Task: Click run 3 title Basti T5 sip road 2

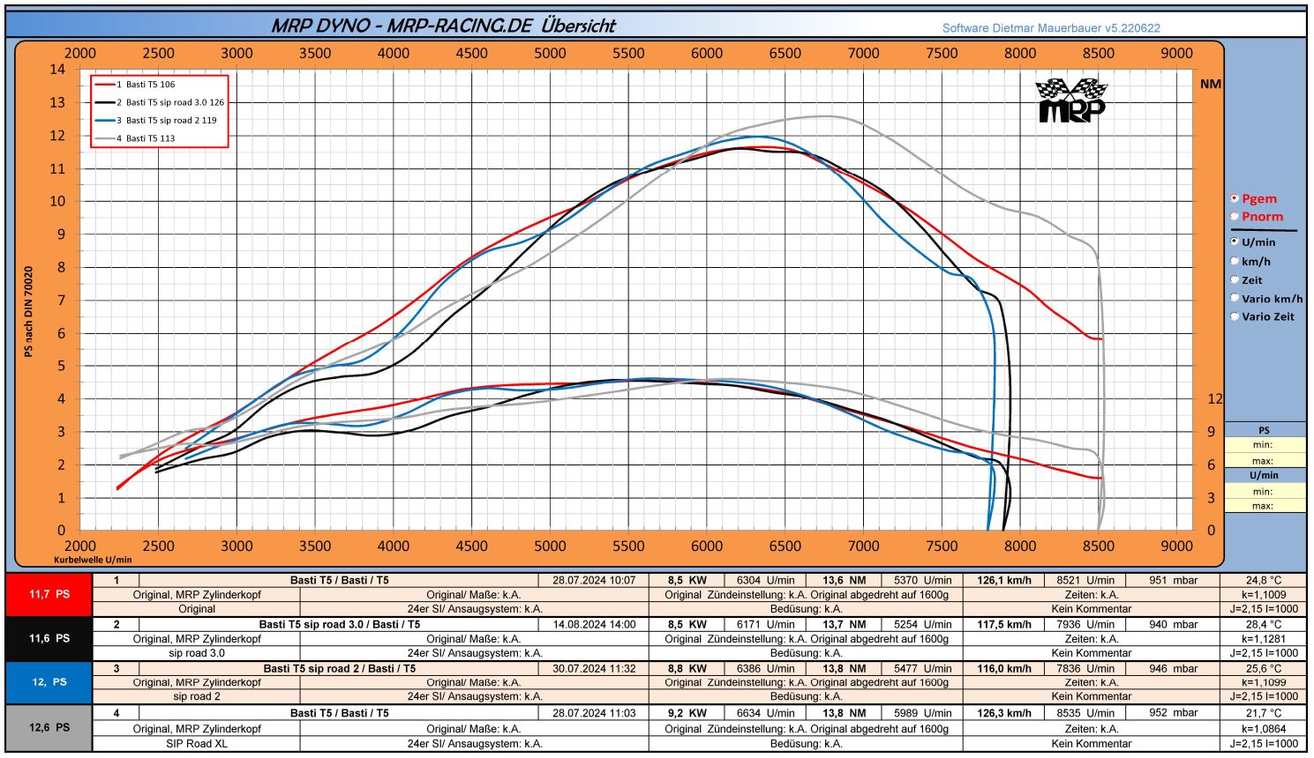Action: (x=339, y=668)
